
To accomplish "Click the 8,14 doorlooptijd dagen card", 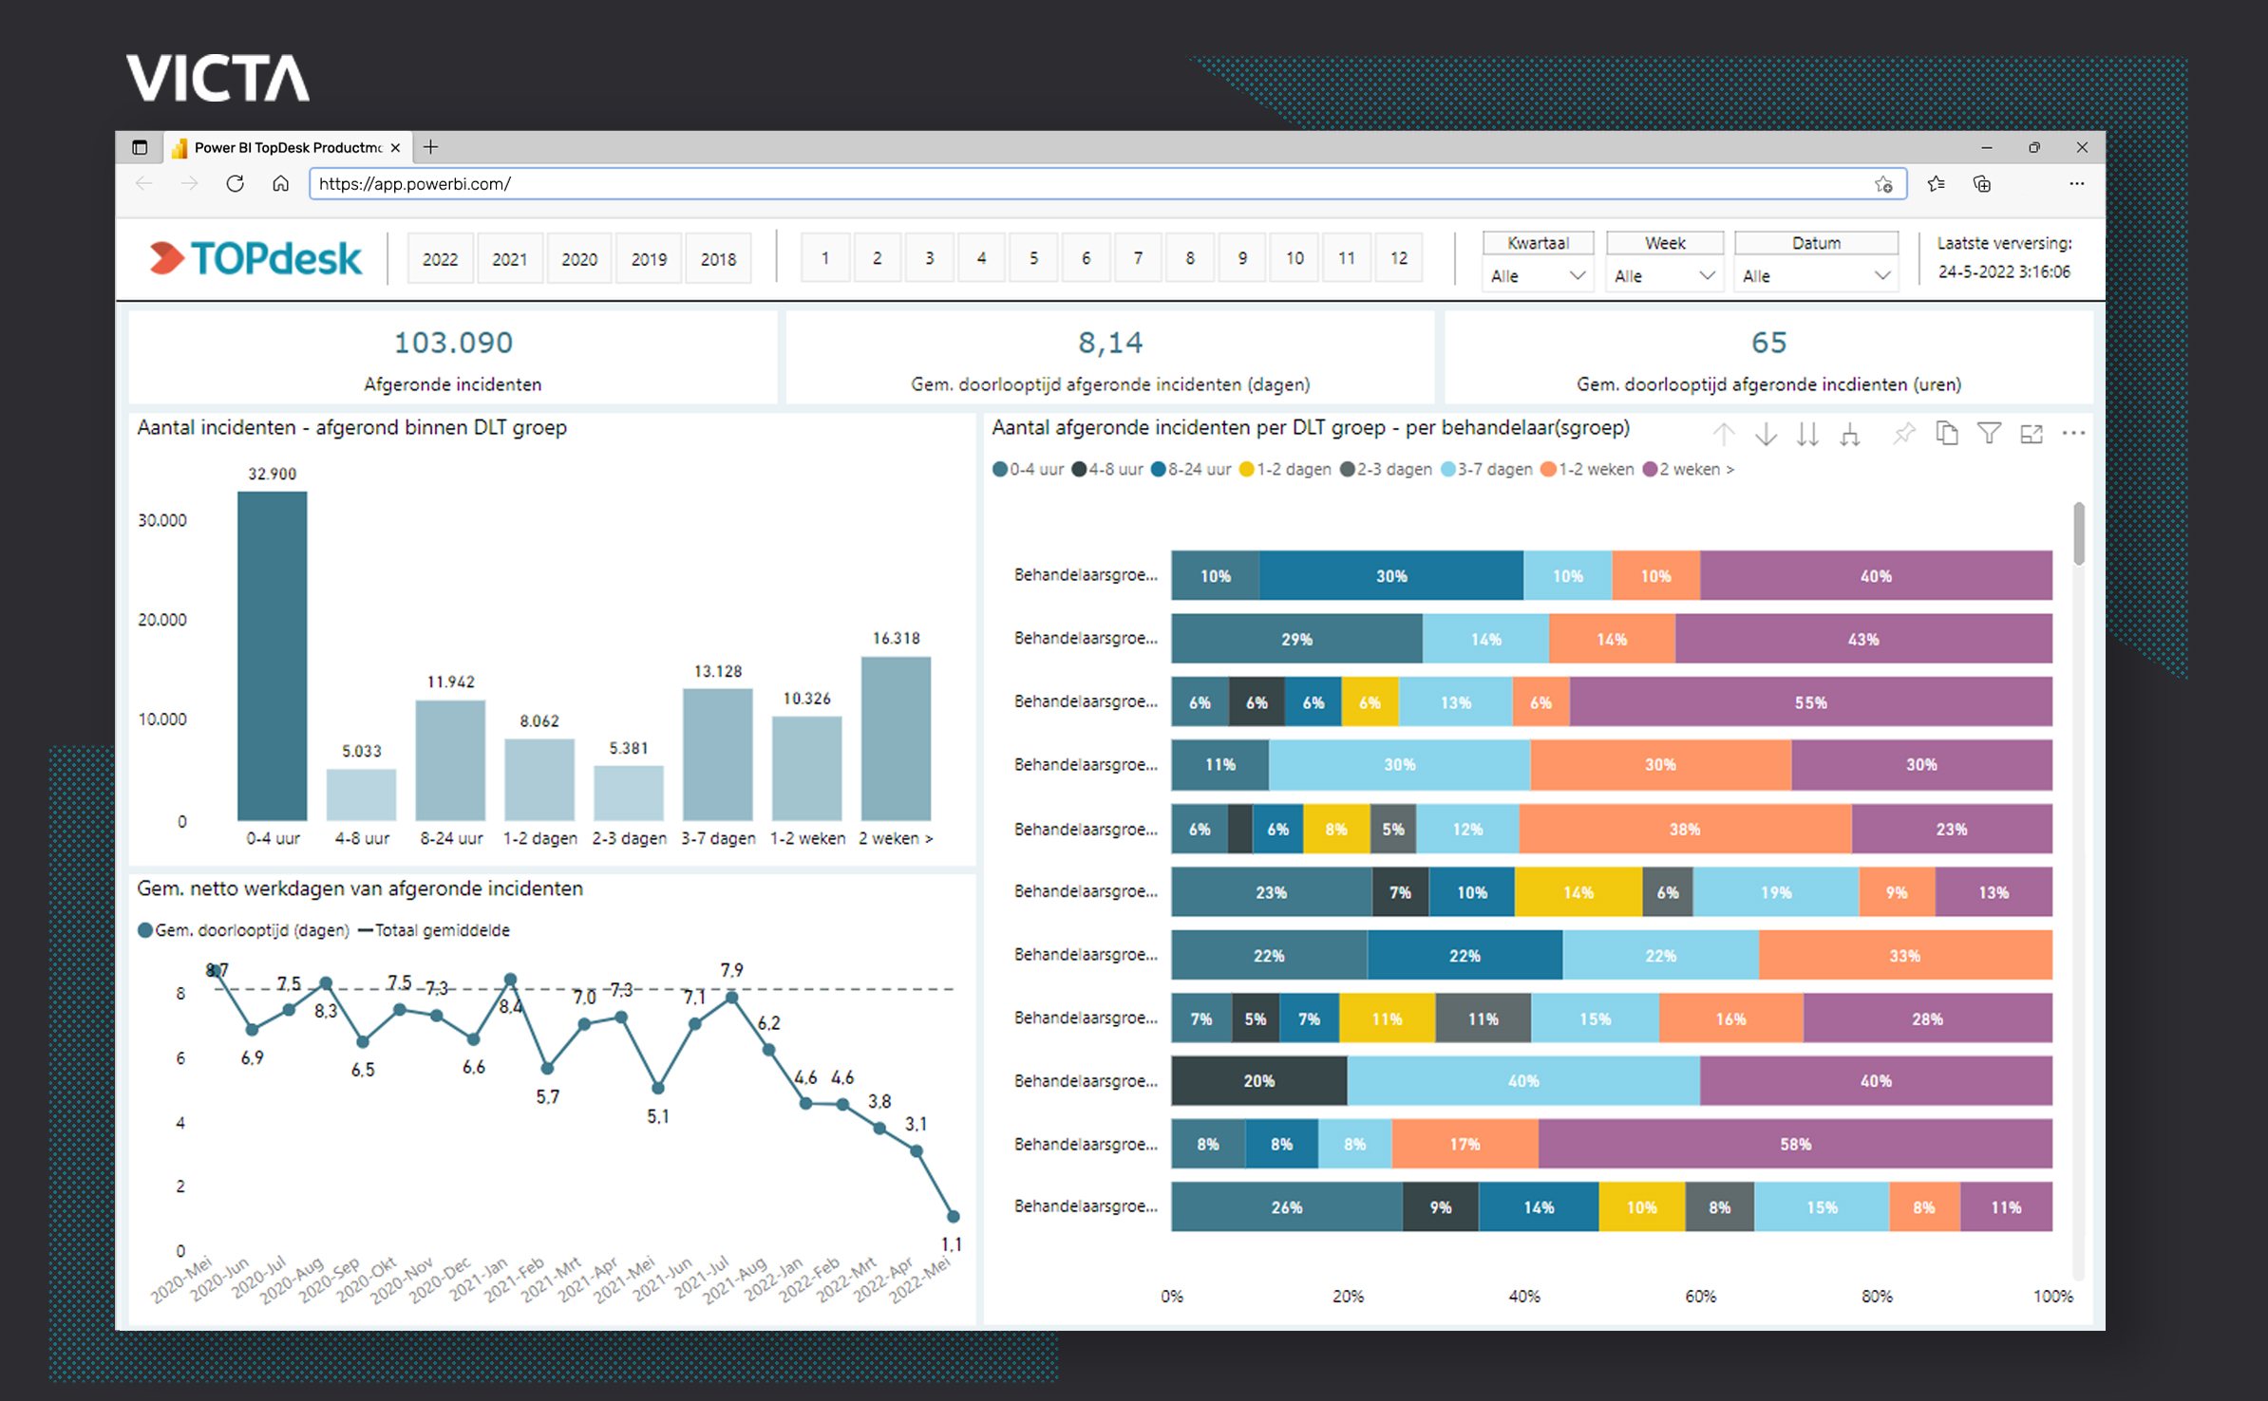I will pos(1110,358).
